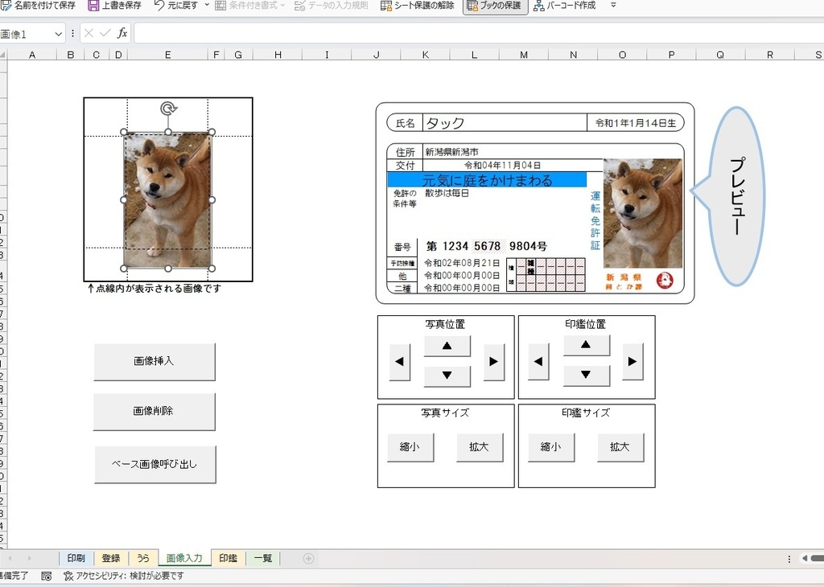Switch to the 印刷 sheet tab
824x587 pixels.
point(75,557)
